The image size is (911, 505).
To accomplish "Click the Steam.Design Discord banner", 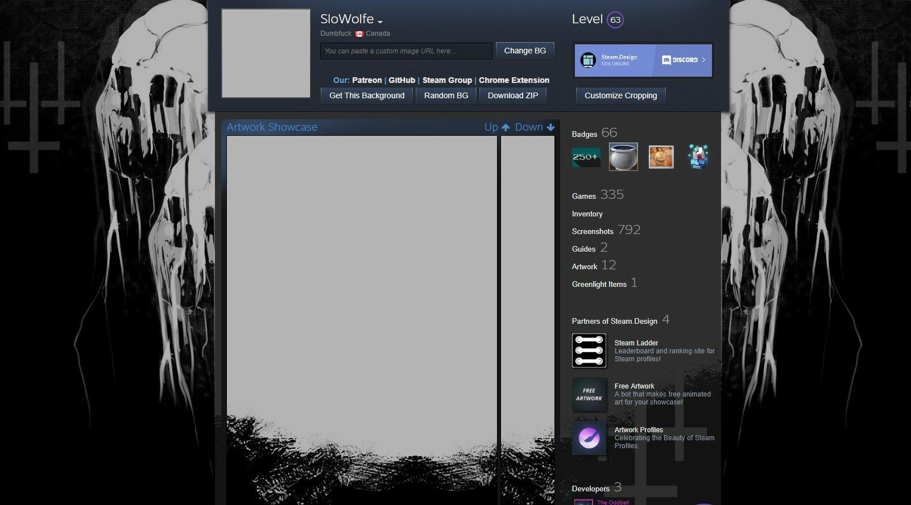I will (643, 60).
